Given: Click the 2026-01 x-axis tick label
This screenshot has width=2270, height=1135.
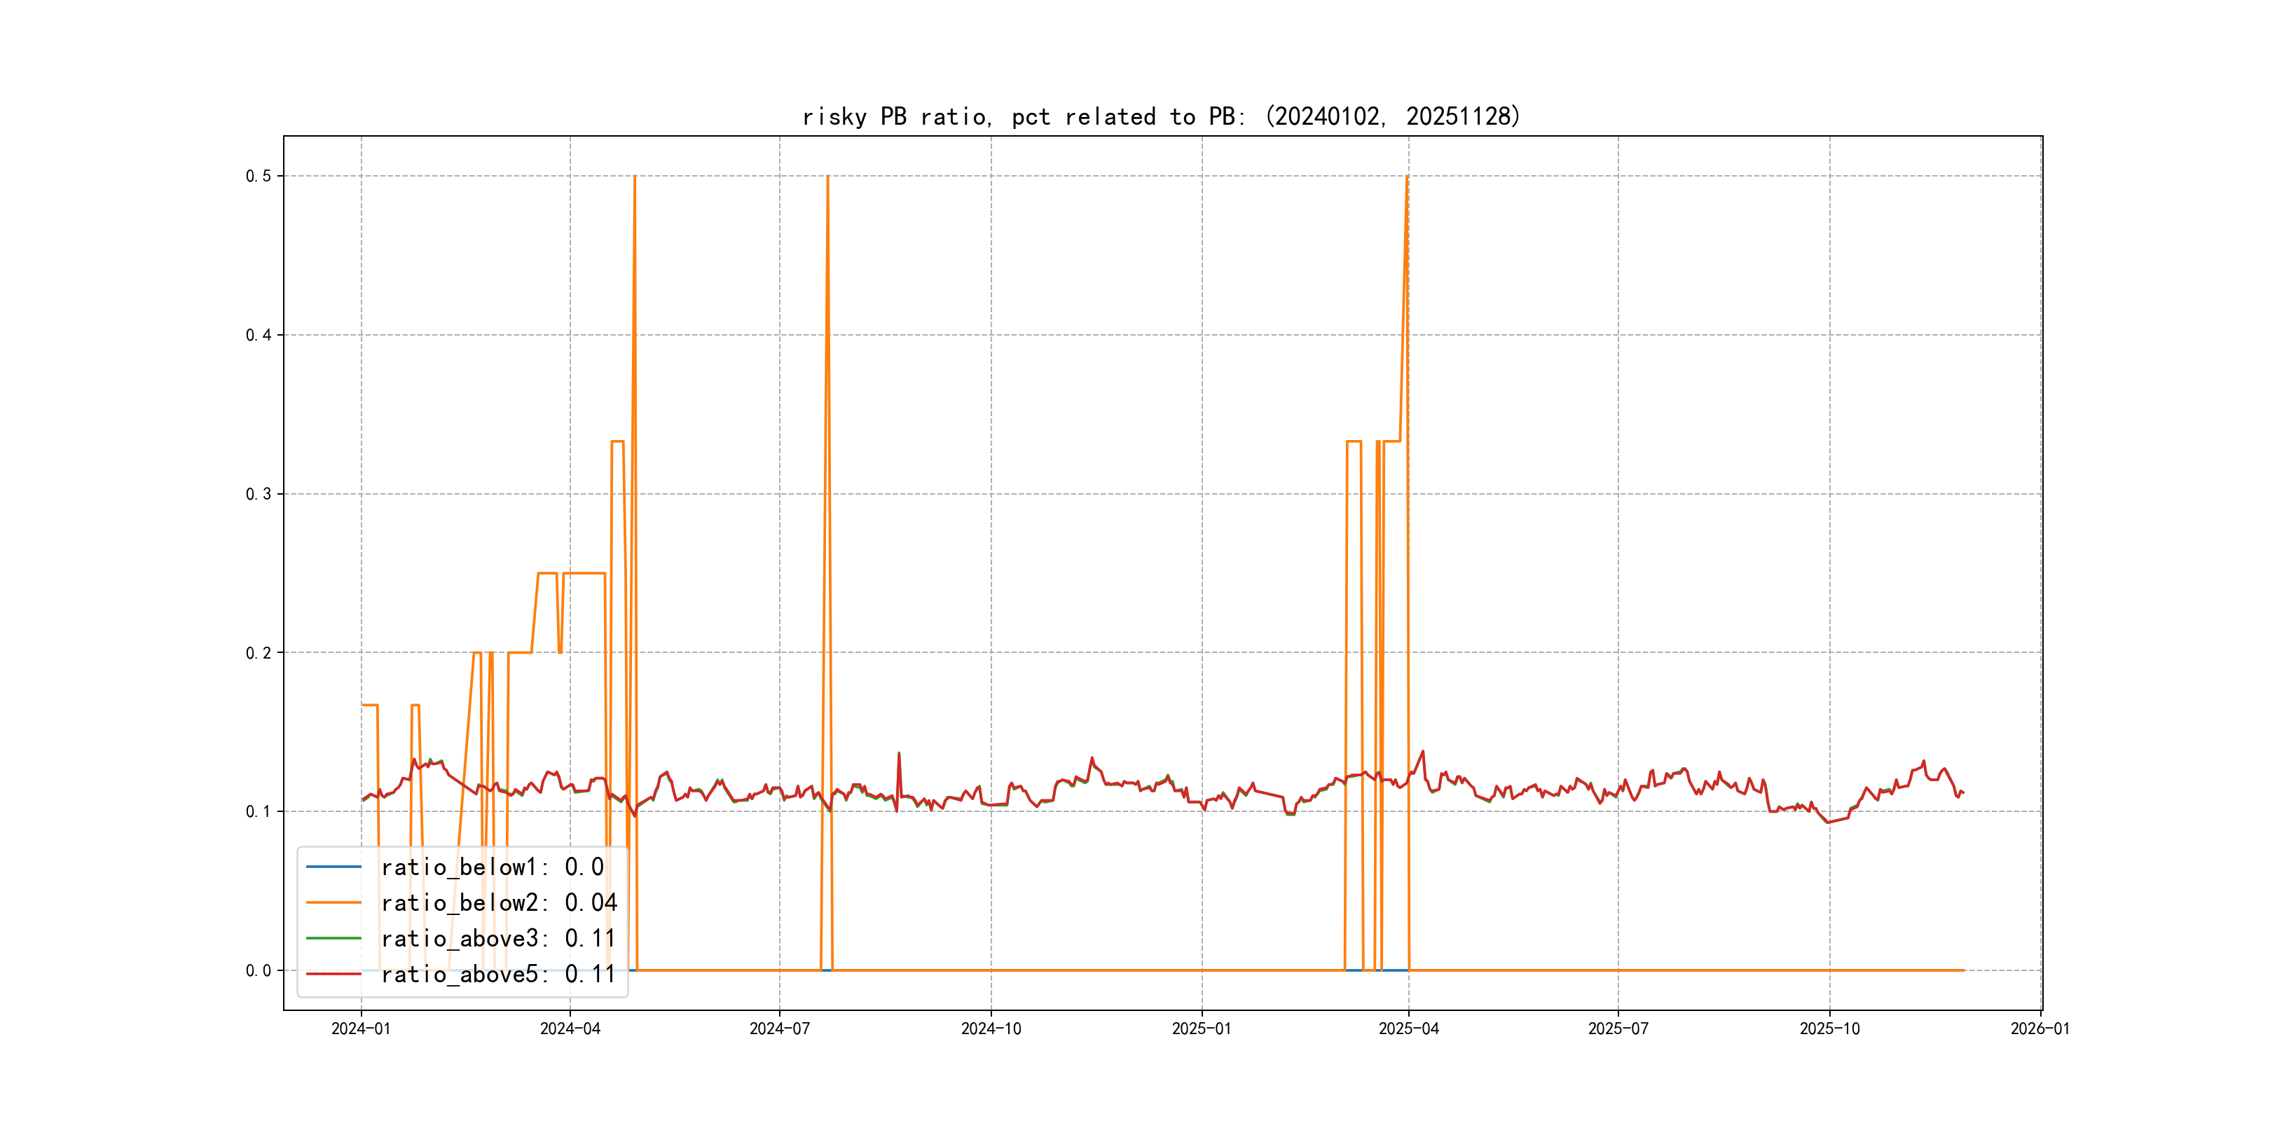Looking at the screenshot, I should click(2040, 1029).
